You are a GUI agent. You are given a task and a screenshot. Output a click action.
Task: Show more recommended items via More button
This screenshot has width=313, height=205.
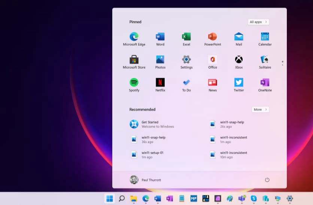pos(260,110)
